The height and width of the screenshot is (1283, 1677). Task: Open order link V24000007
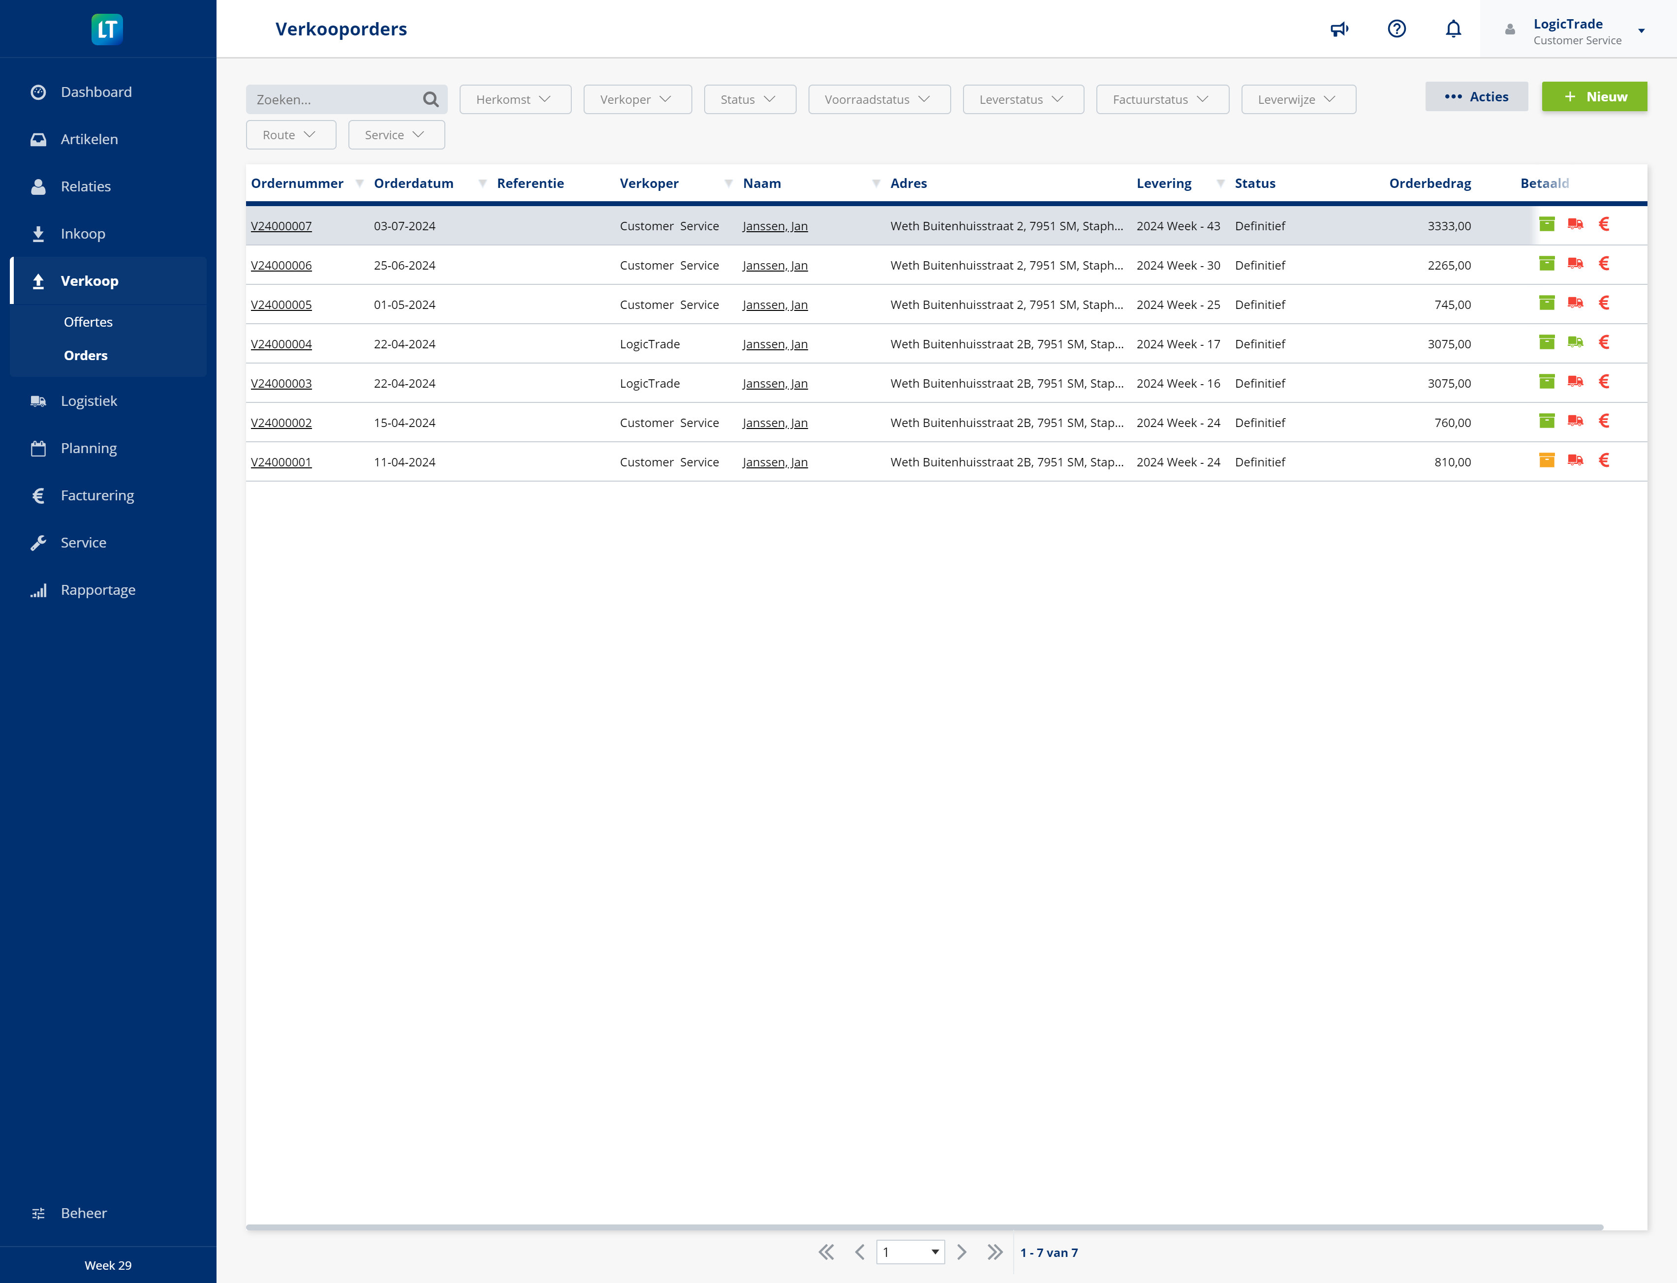pos(281,226)
